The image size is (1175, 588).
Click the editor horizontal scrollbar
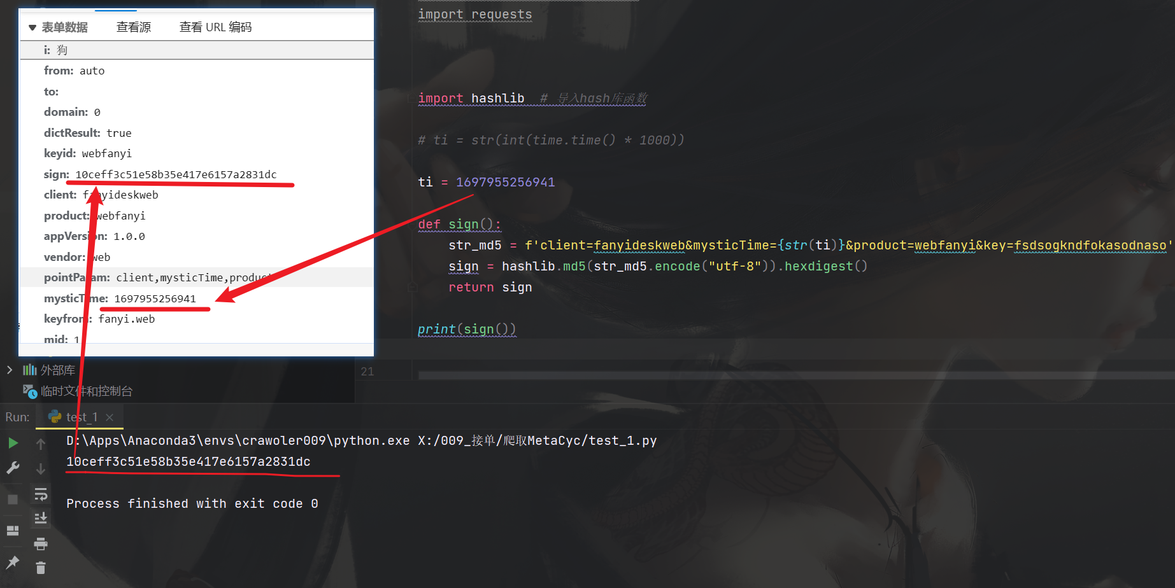pos(796,375)
